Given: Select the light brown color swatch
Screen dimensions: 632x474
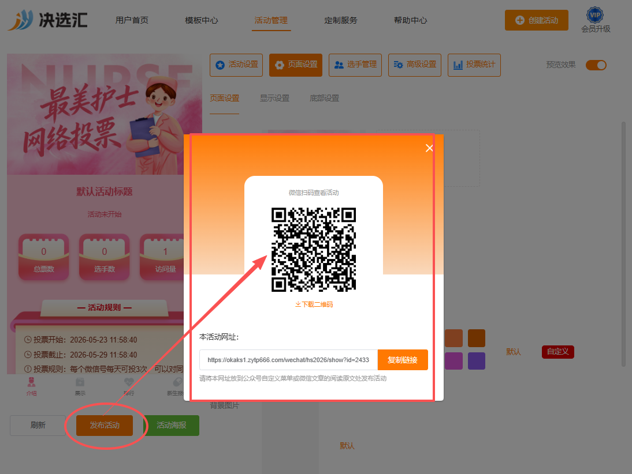Looking at the screenshot, I should [x=453, y=338].
